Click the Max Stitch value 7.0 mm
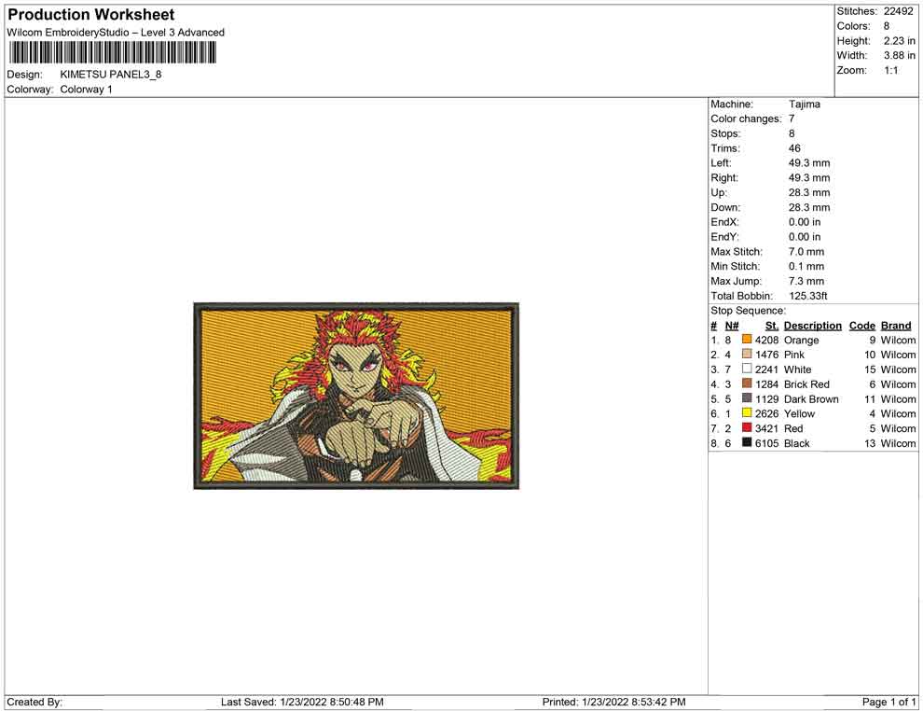Image resolution: width=923 pixels, height=711 pixels. tap(806, 252)
